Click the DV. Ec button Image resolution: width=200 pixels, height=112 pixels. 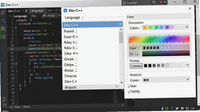(134, 54)
